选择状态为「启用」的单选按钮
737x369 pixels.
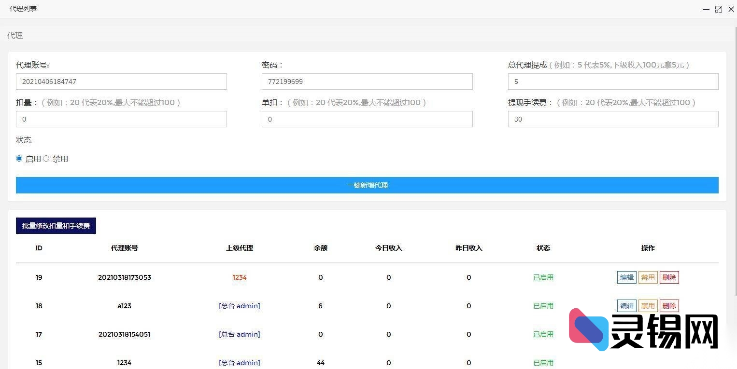coord(19,158)
